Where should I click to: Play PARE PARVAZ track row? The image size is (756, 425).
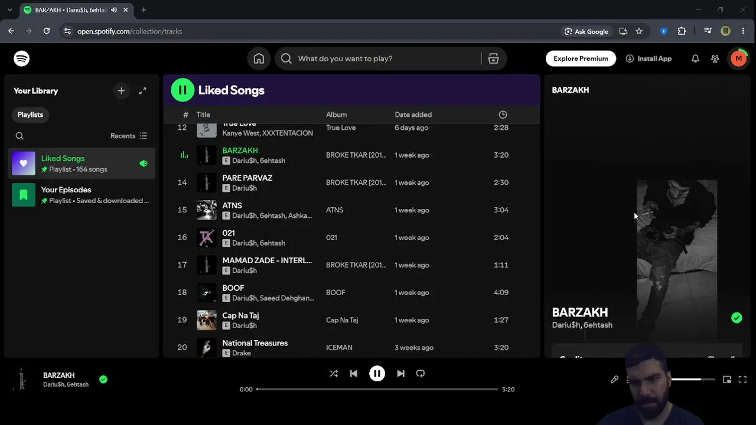click(351, 182)
